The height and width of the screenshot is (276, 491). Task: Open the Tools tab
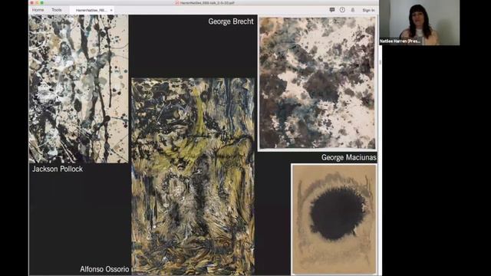pos(57,10)
